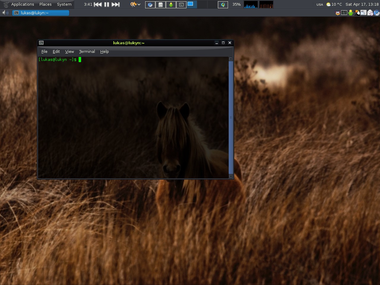Launch the document editor from the top panel launcher
Viewport: 380px width, 285px height.
tap(161, 5)
